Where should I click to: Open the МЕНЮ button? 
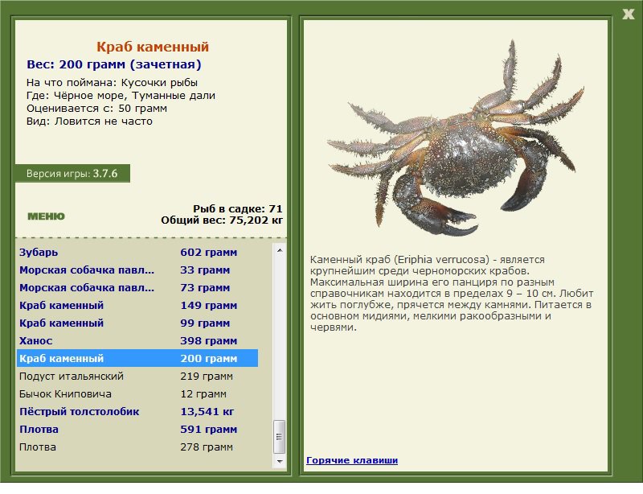[46, 216]
